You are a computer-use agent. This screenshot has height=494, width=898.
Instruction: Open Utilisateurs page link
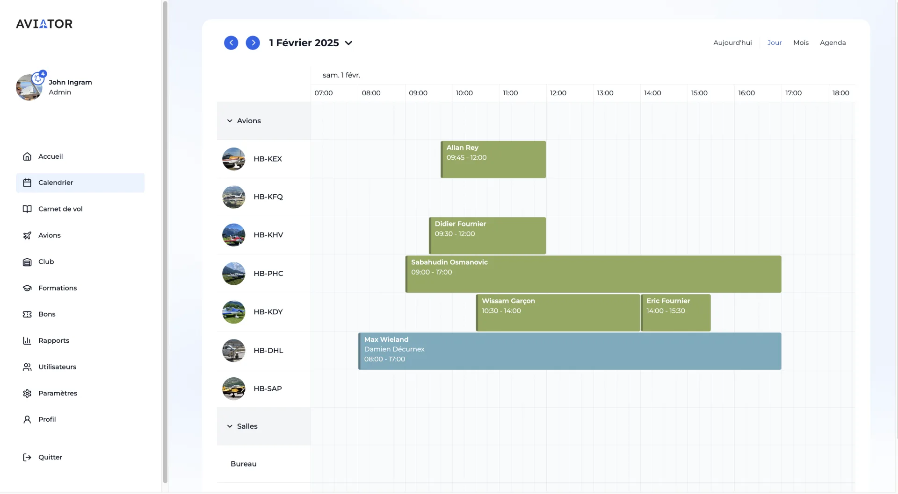[57, 367]
